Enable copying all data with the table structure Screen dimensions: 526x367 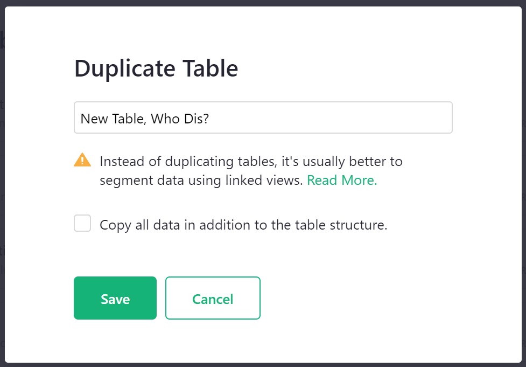pyautogui.click(x=82, y=223)
